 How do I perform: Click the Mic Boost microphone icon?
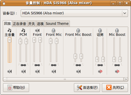tap(117, 30)
